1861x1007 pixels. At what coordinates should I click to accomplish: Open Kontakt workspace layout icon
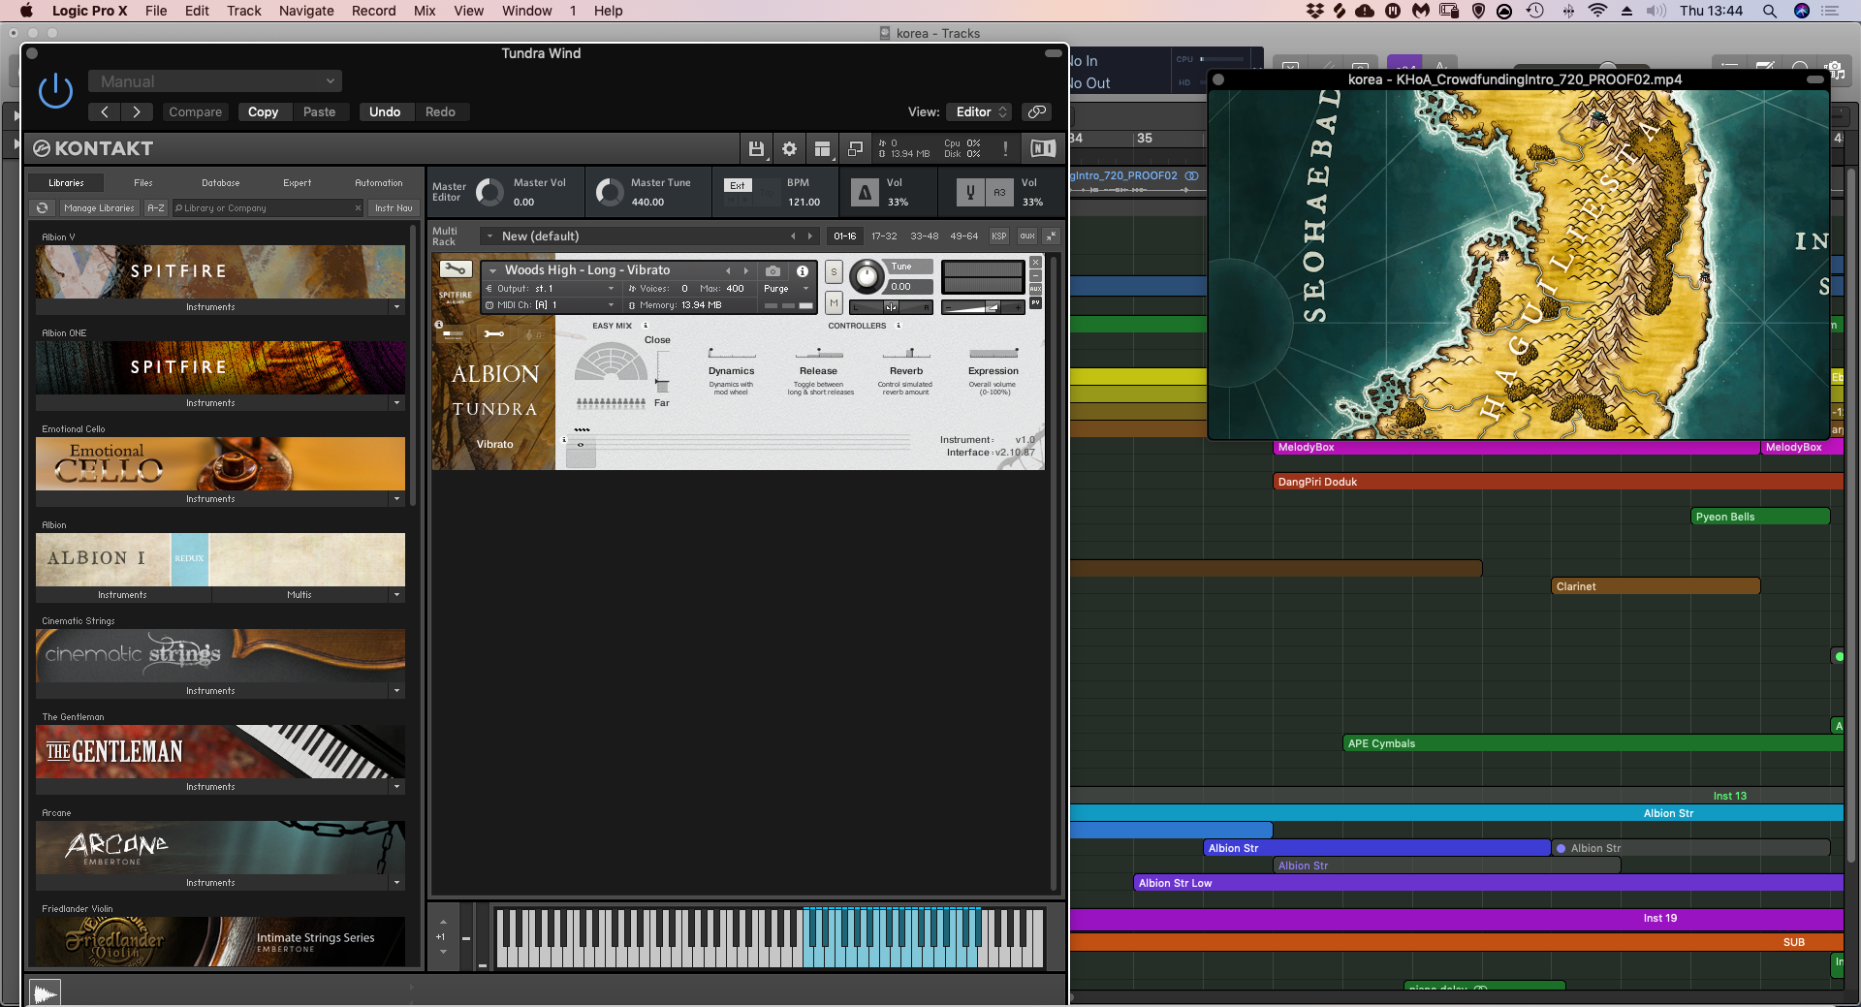(822, 148)
